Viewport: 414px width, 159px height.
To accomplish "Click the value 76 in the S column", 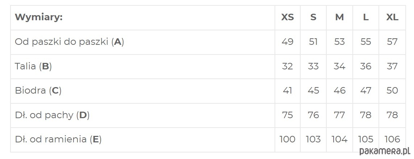I will coord(313,115).
